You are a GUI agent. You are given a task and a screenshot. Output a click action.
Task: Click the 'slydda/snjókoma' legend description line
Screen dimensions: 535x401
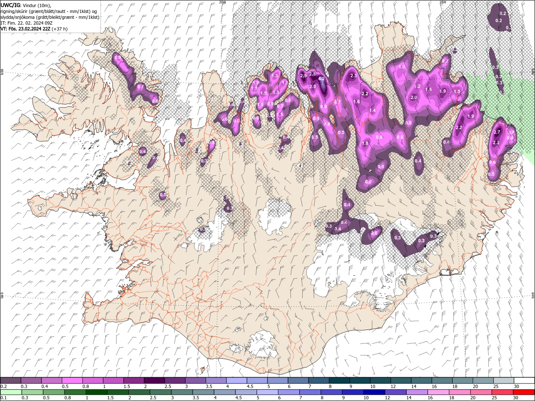tap(50, 17)
